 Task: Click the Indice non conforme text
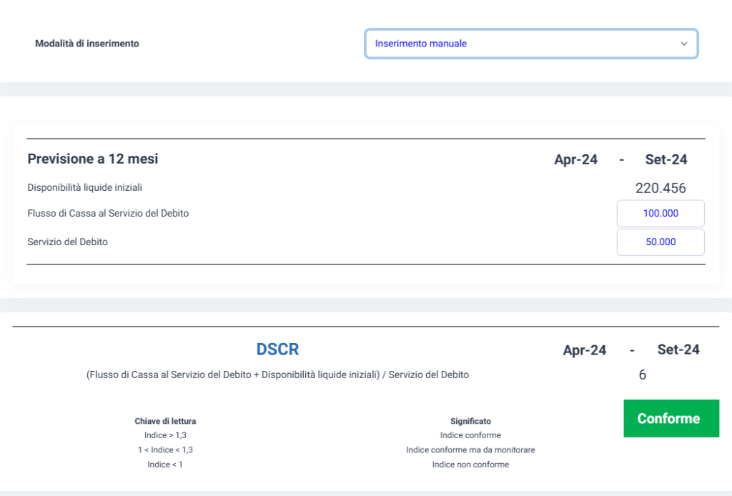(470, 465)
